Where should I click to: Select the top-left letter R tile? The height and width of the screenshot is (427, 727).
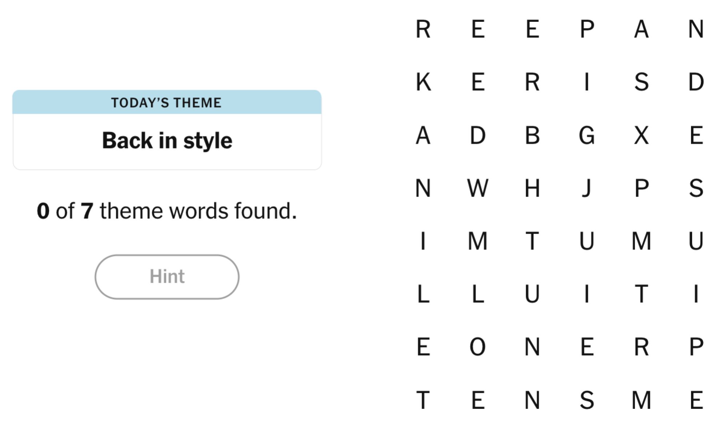tap(423, 29)
